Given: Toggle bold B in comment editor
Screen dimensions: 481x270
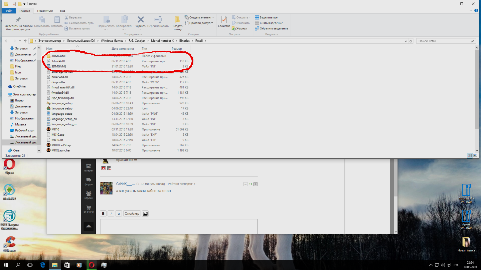Looking at the screenshot, I should tap(103, 214).
